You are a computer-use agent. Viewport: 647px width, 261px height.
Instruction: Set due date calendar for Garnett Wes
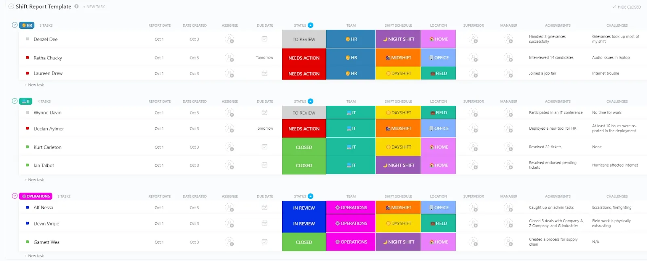(264, 242)
